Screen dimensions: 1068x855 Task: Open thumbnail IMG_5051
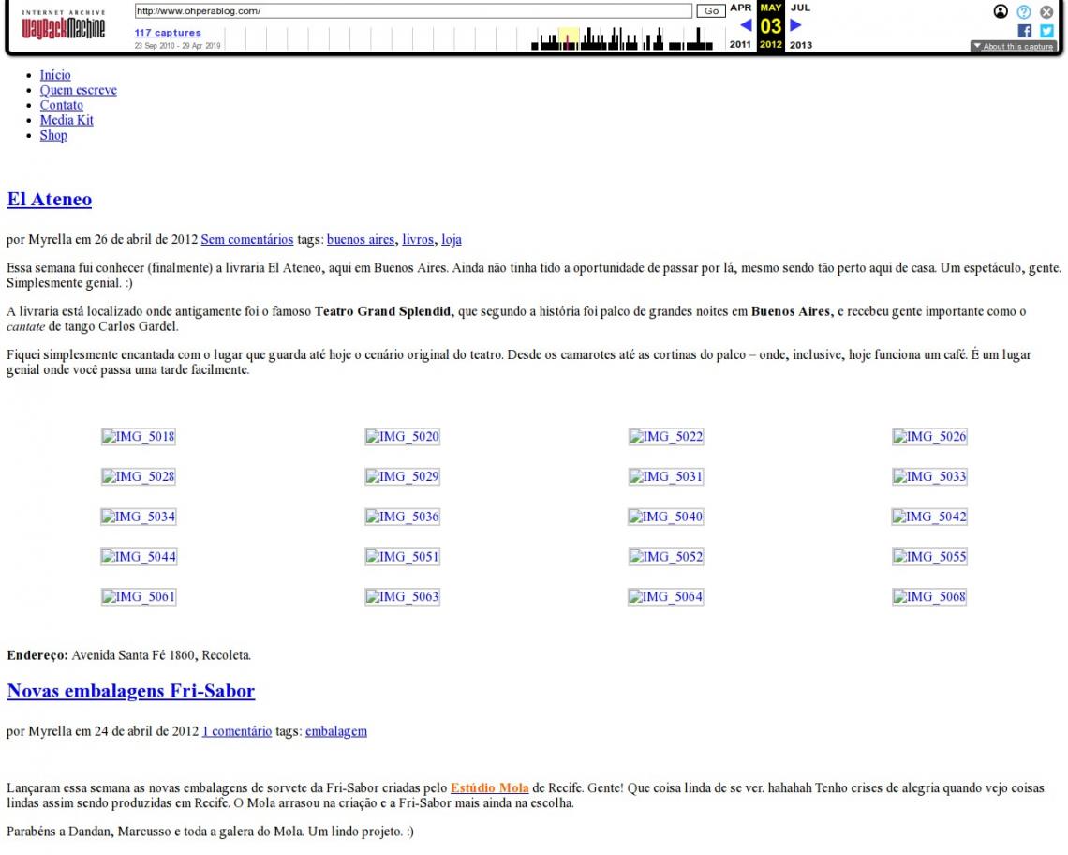pyautogui.click(x=403, y=557)
